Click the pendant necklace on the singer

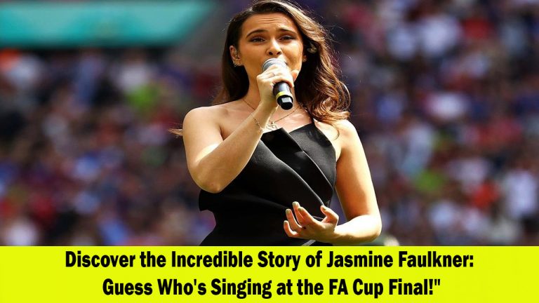(x=271, y=125)
